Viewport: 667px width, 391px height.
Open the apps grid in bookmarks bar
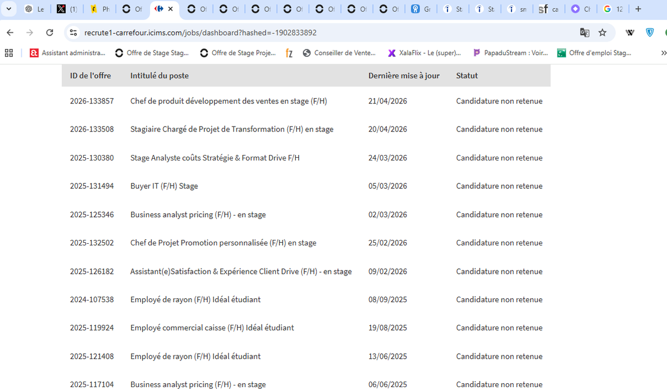pos(9,53)
